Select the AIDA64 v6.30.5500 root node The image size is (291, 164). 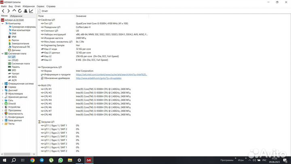(13, 20)
